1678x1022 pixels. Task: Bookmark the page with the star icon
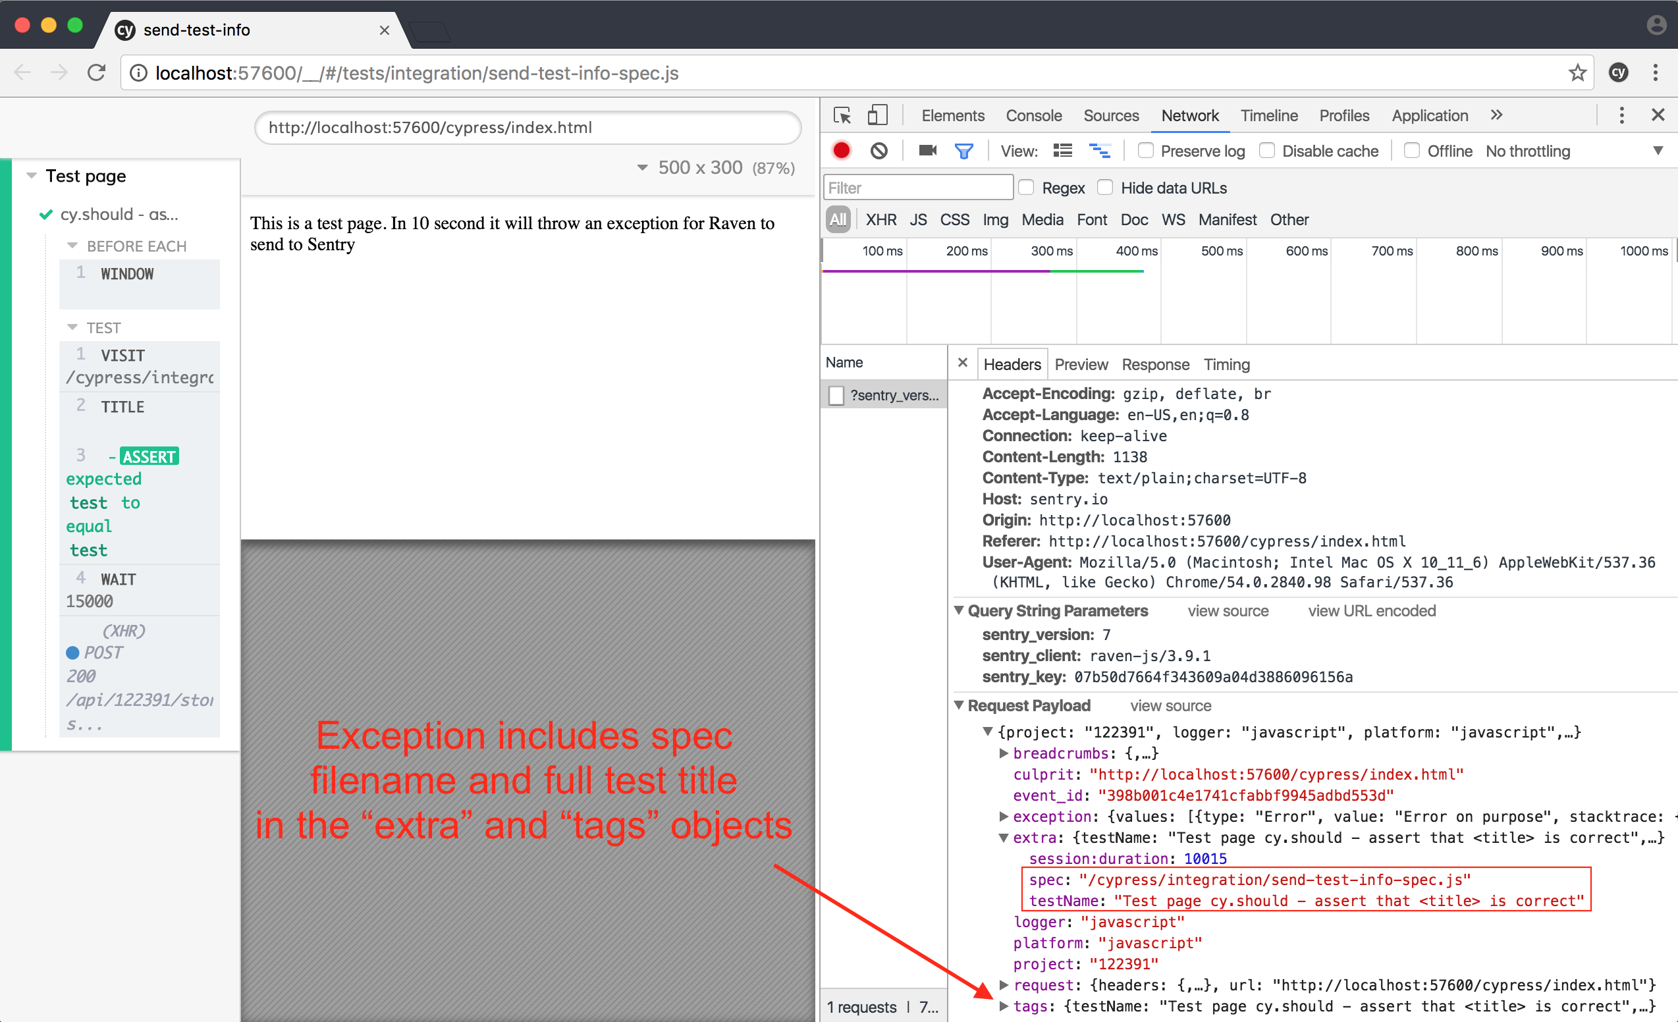tap(1577, 73)
